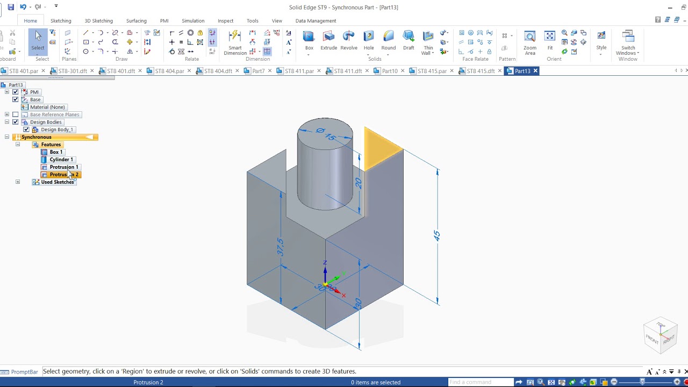Collapse the Synchronous node

pyautogui.click(x=7, y=137)
